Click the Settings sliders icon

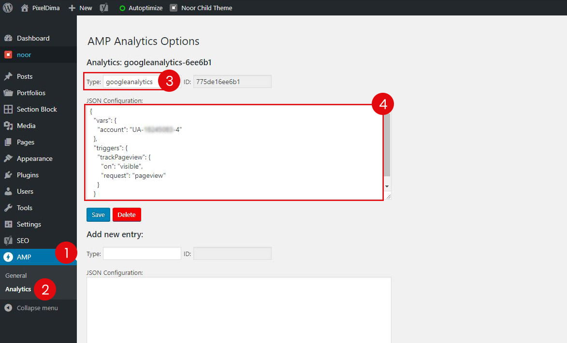pyautogui.click(x=8, y=224)
